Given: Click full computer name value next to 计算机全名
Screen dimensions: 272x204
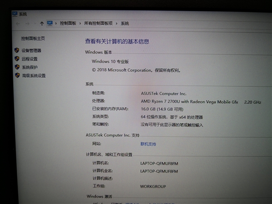Looking at the screenshot, I should tap(159, 171).
